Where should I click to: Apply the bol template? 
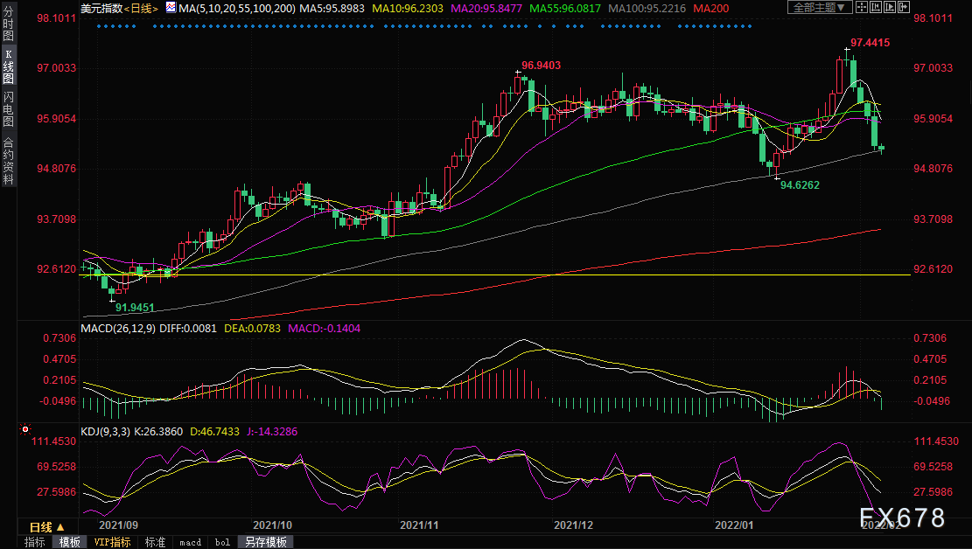[x=222, y=542]
